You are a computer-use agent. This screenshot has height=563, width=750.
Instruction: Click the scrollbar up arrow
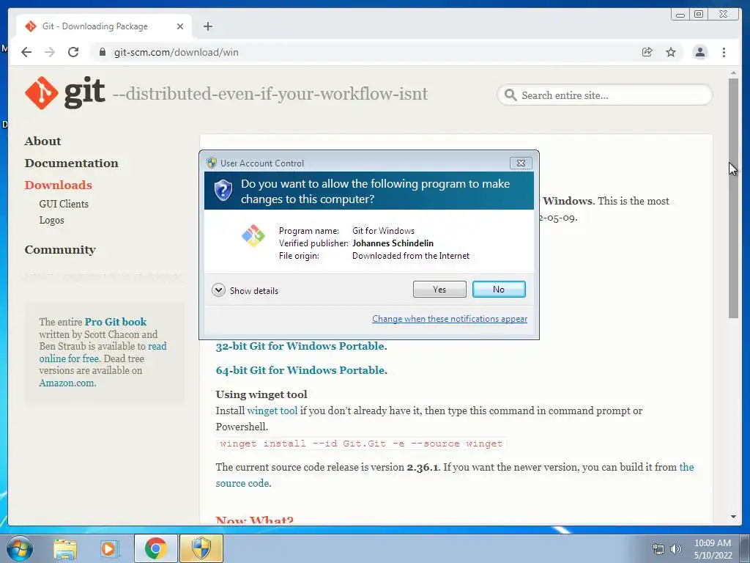tap(733, 73)
